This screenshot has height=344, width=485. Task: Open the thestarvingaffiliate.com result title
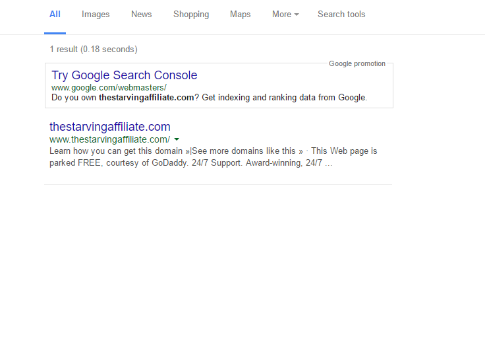[110, 127]
